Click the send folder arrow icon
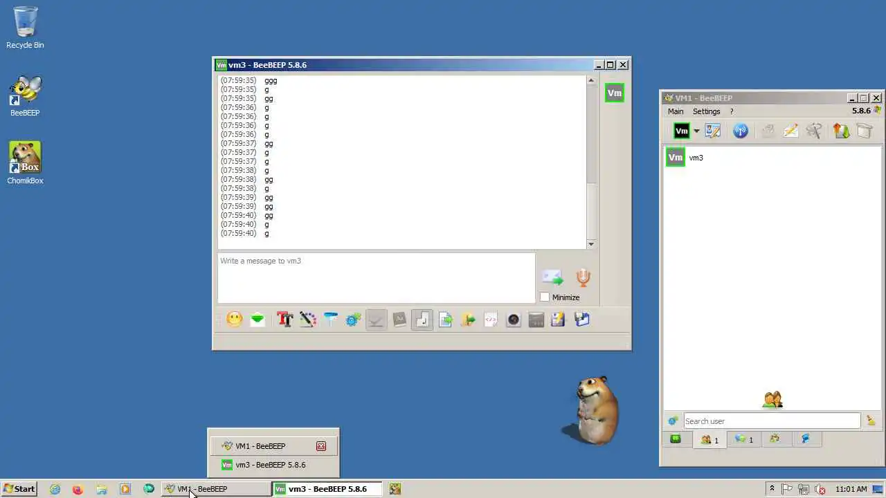The height and width of the screenshot is (498, 886). (x=468, y=320)
